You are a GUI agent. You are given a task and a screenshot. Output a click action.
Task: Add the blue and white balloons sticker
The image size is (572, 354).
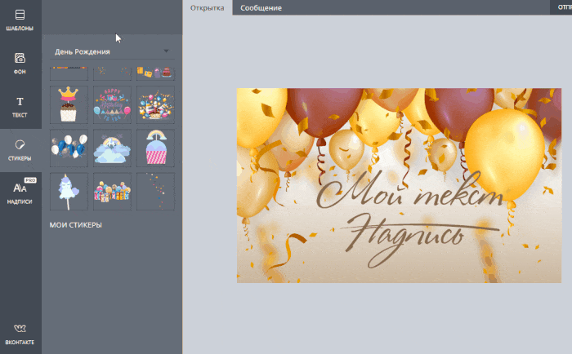[x=69, y=148]
